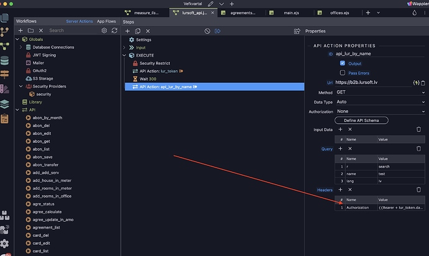429x256 pixels.
Task: Paste clipboard icon next to Url field
Action: 423,83
